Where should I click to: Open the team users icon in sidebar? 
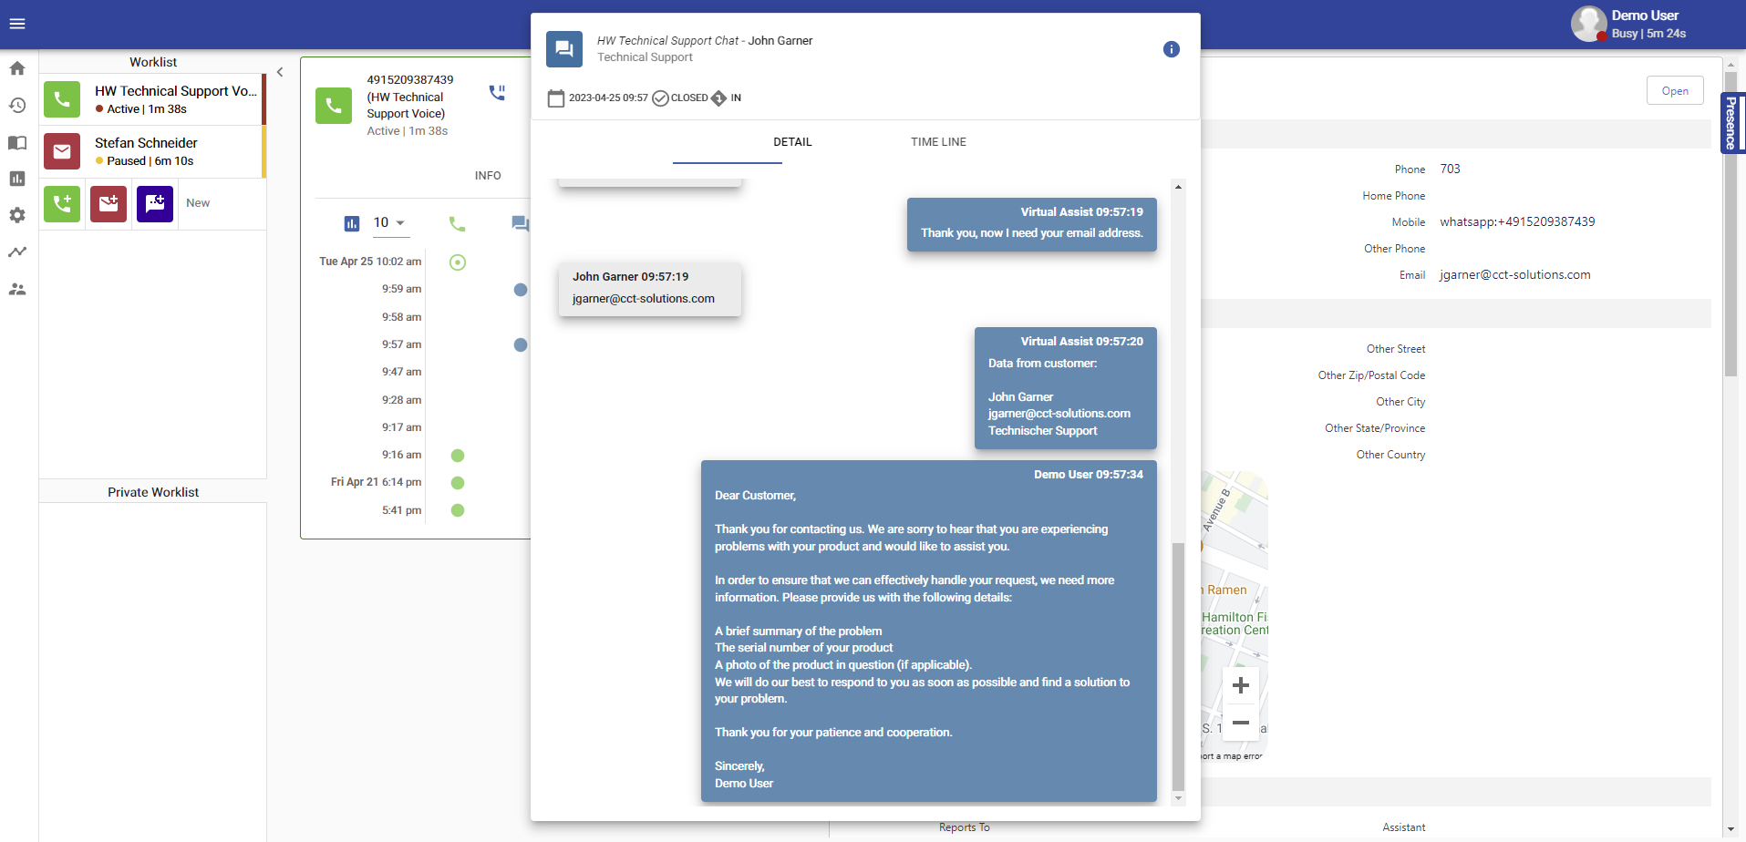[x=17, y=289]
